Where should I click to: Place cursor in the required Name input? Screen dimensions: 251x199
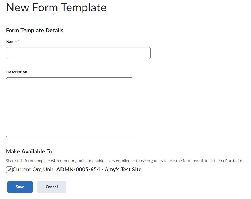coord(78,53)
